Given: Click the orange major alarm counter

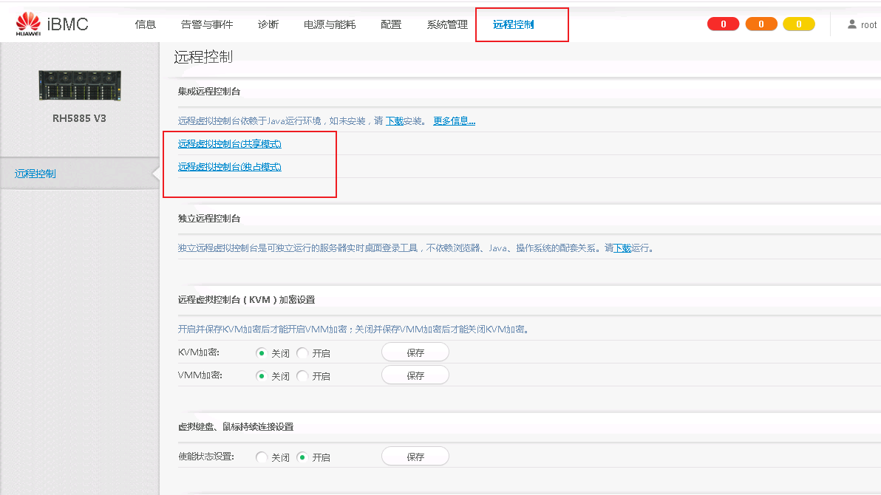Looking at the screenshot, I should point(761,24).
